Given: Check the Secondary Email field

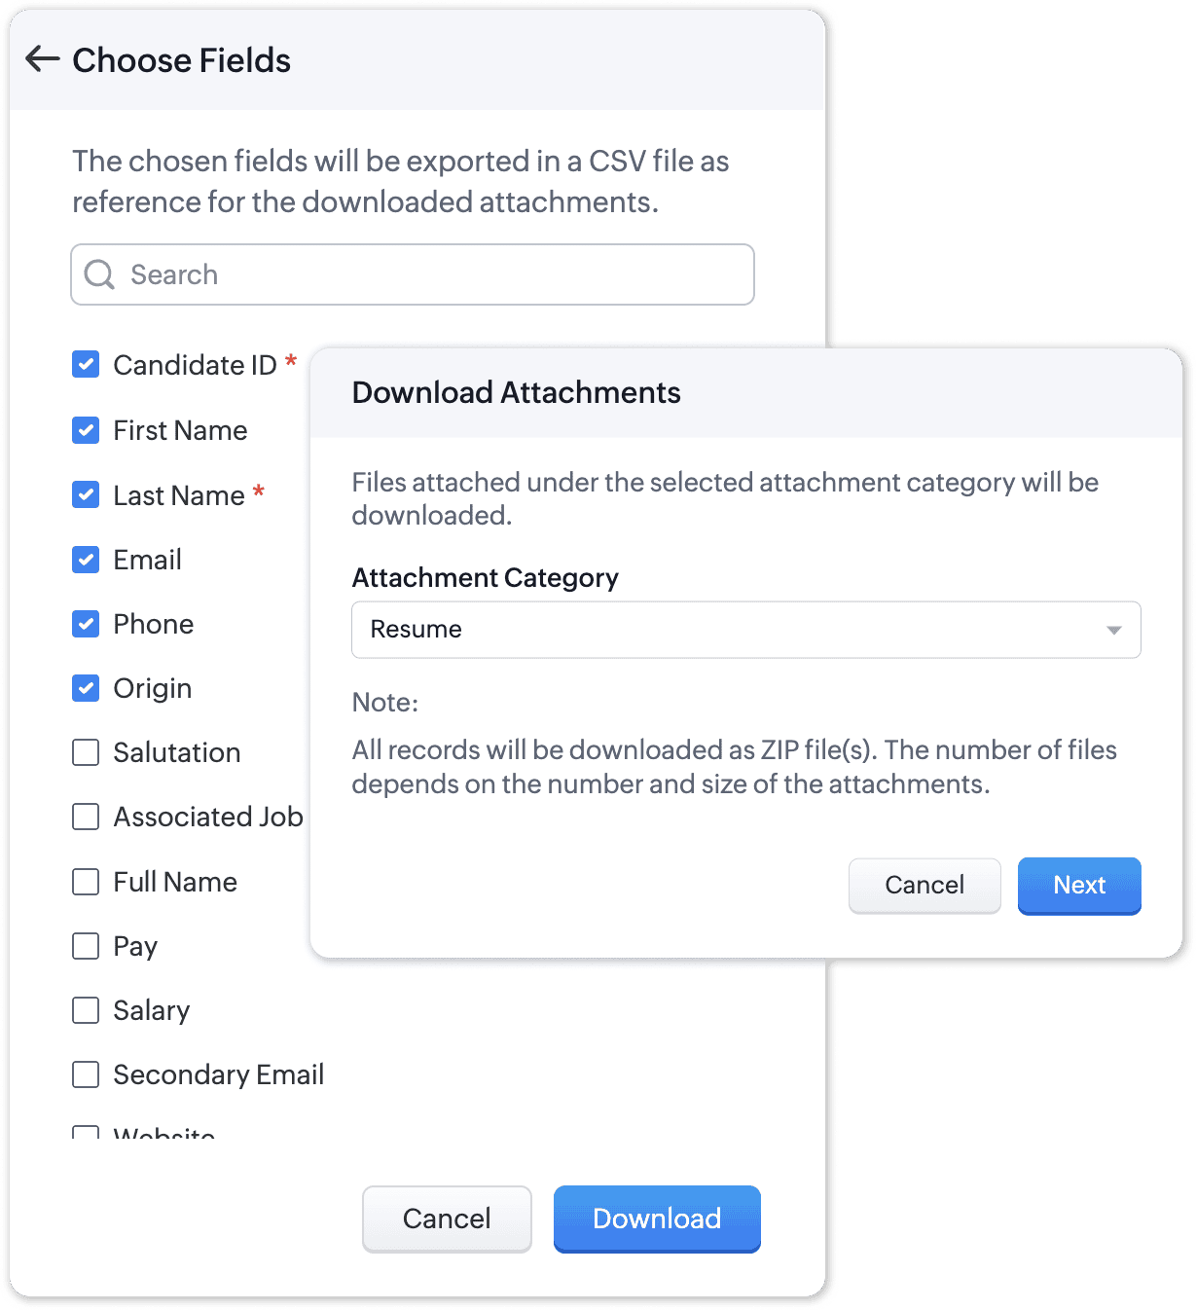Looking at the screenshot, I should pos(86,1074).
